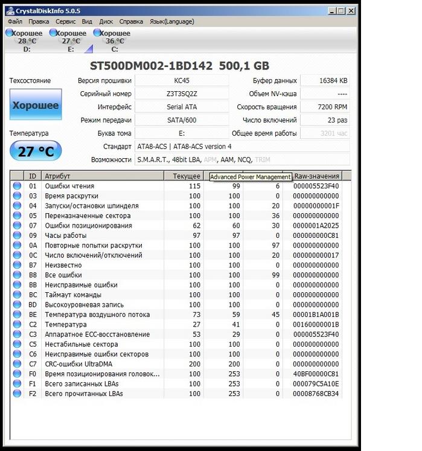This screenshot has height=451, width=422.
Task: Click status icon for C5 Нестабильные сектора
Action: click(17, 344)
